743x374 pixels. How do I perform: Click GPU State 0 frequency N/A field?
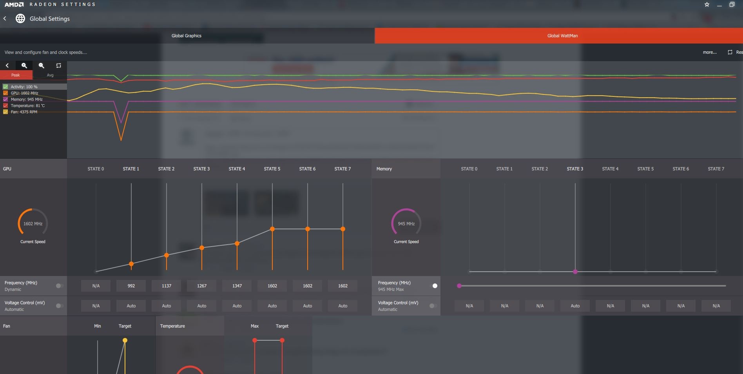point(96,286)
